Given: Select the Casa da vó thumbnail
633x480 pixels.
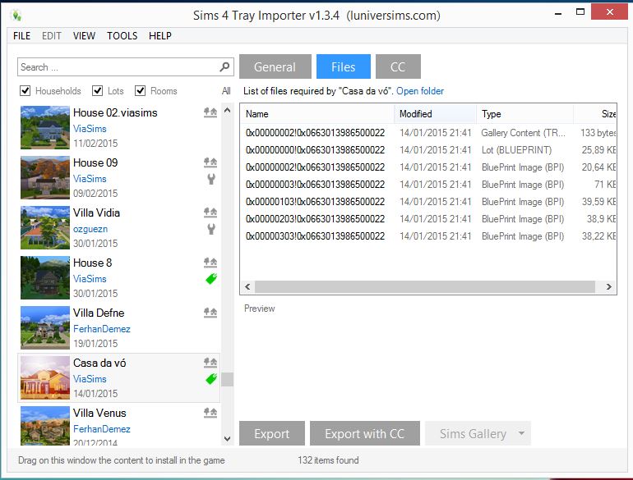Looking at the screenshot, I should coord(45,377).
